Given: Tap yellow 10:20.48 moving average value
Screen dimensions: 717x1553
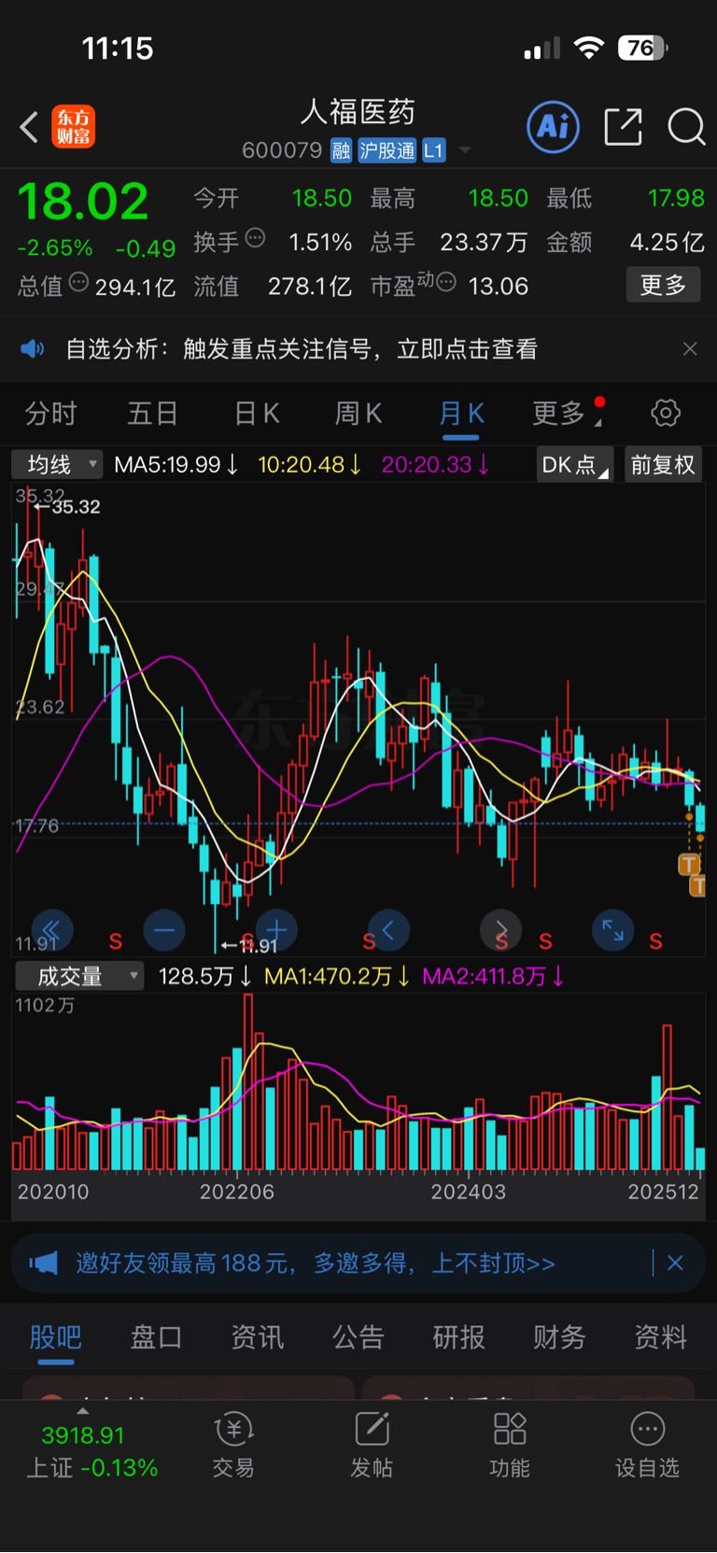Looking at the screenshot, I should click(310, 464).
